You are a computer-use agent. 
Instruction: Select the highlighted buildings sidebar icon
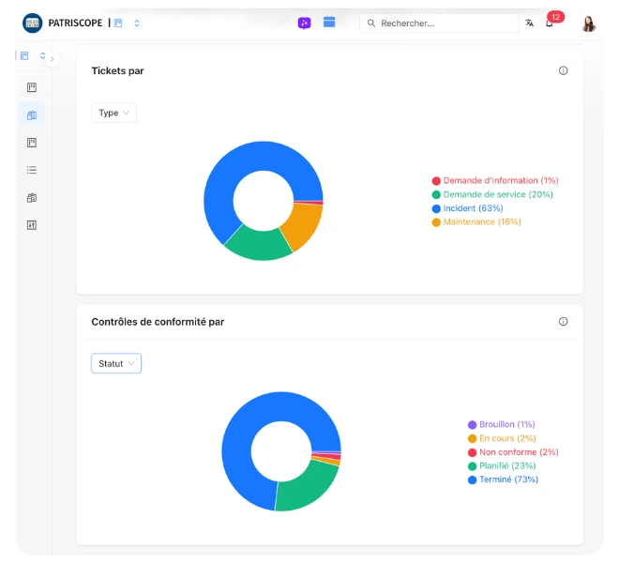tap(32, 115)
